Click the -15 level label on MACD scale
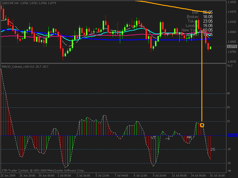The width and height of the screenshot is (238, 178). click(229, 149)
